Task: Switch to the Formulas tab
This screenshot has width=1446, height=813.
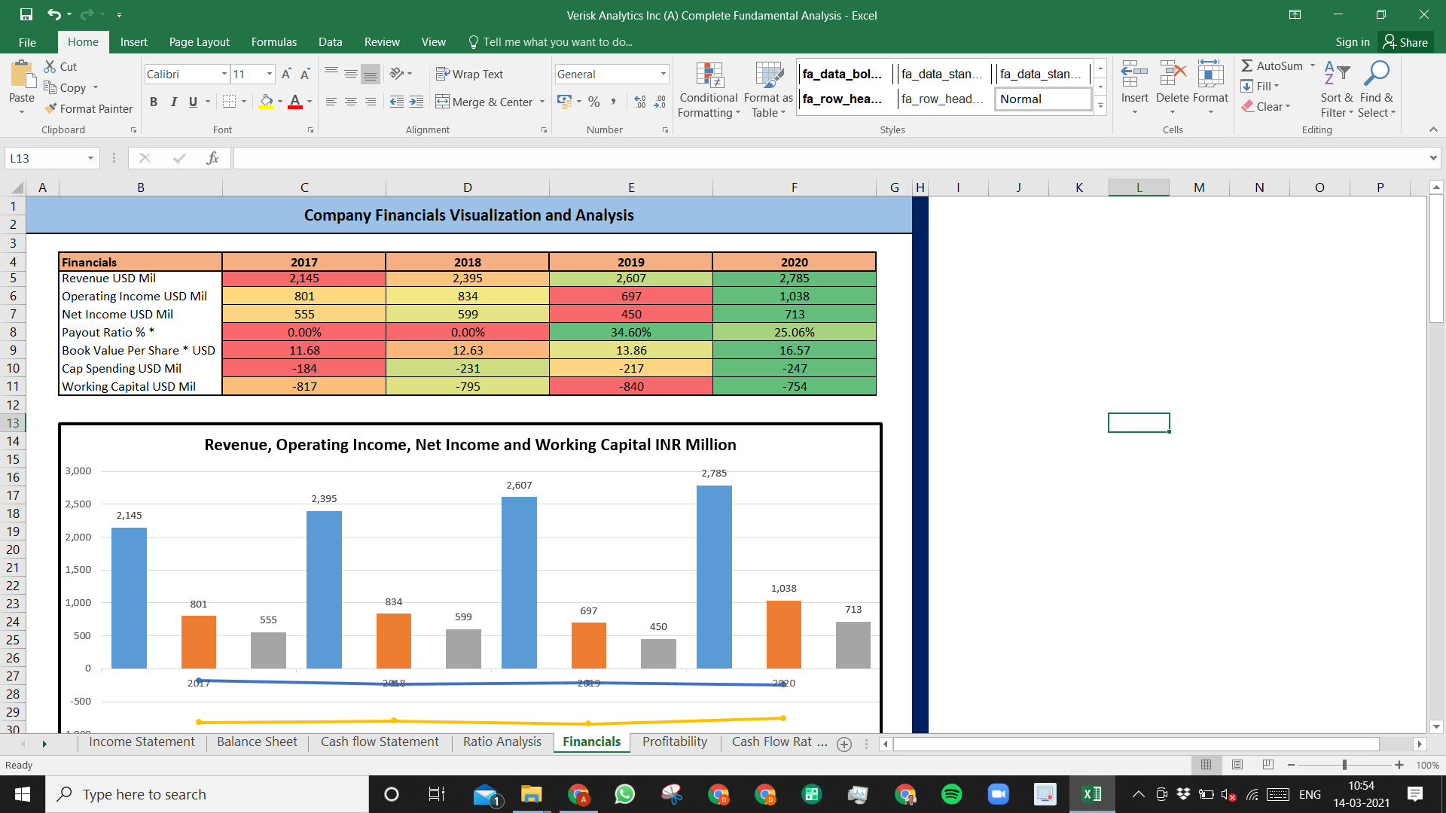Action: tap(274, 42)
